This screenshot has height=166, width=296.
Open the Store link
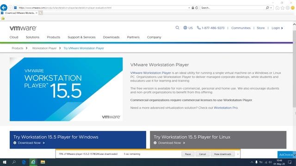pyautogui.click(x=260, y=28)
